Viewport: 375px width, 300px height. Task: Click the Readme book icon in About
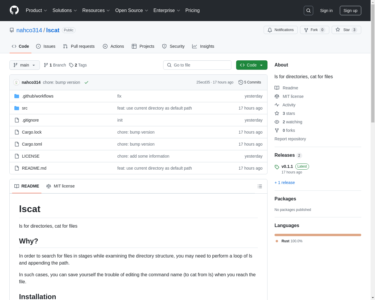click(277, 88)
